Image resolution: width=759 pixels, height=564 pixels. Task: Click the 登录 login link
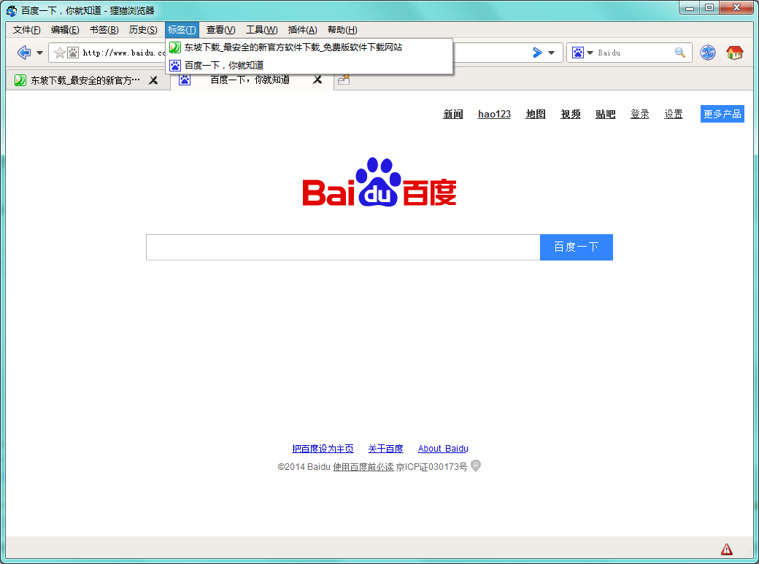tap(639, 115)
